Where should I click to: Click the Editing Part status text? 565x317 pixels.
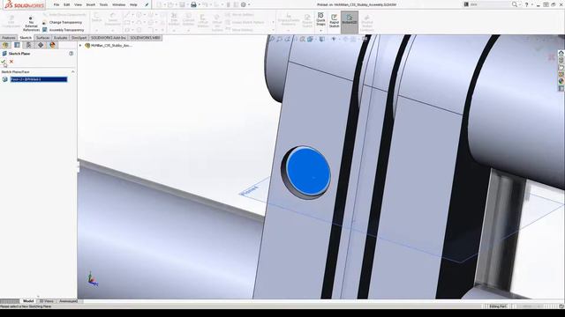click(498, 306)
